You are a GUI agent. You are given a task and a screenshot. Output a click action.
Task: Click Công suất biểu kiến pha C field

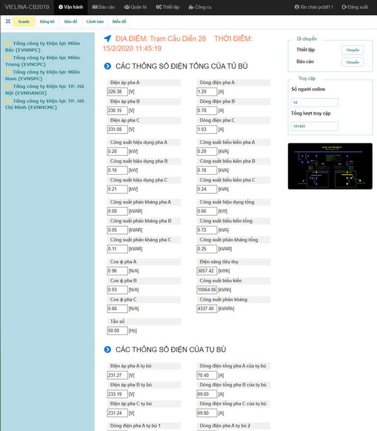(207, 189)
